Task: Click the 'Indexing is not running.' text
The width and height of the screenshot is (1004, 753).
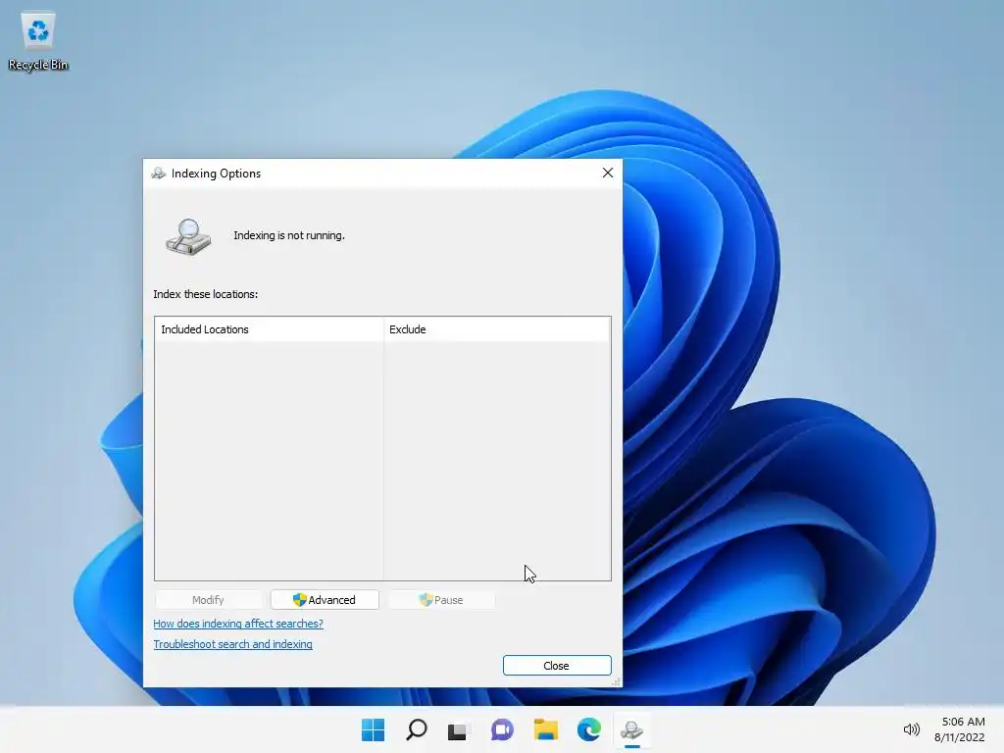Action: [x=289, y=235]
